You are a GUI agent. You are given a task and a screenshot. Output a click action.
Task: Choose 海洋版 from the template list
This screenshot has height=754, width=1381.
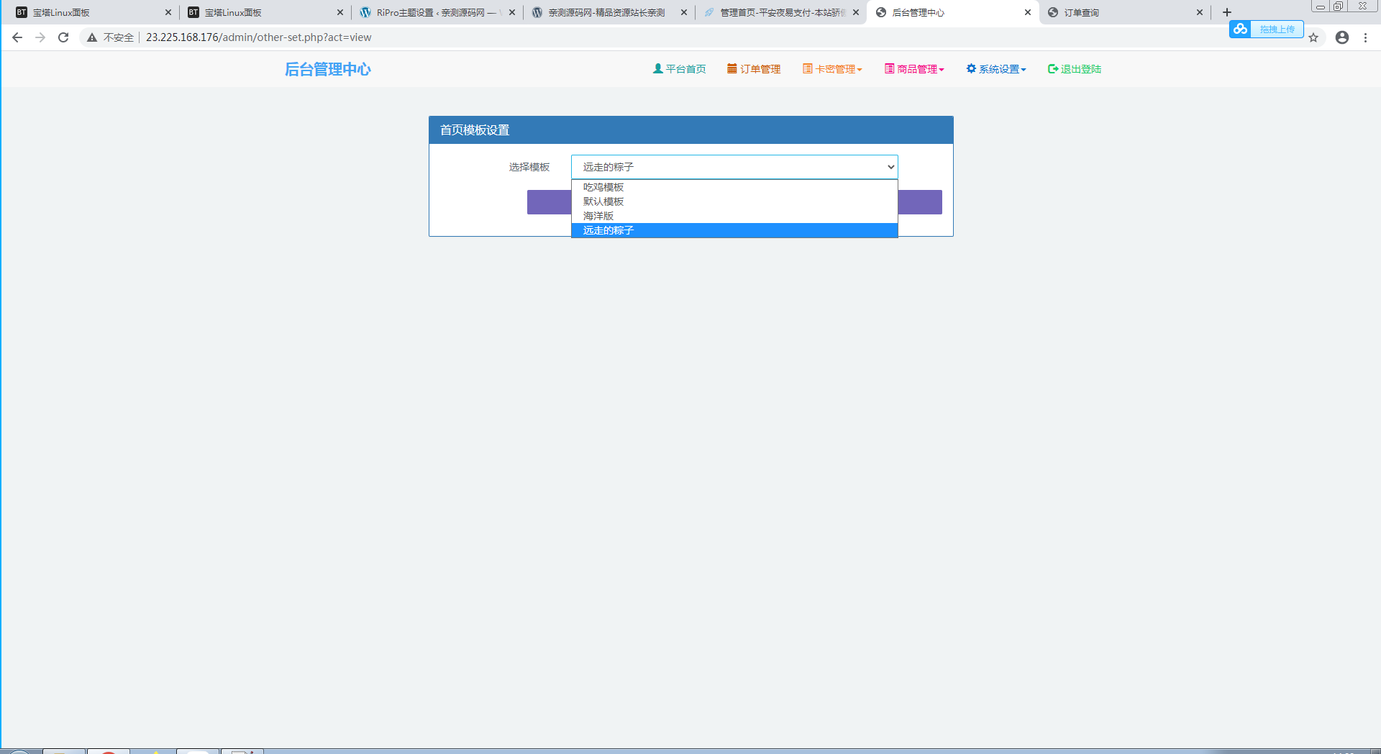tap(734, 216)
